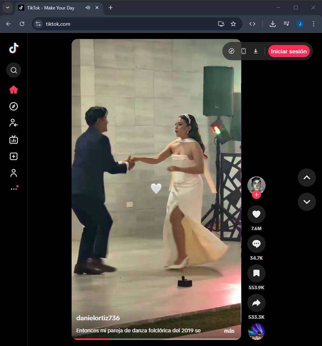Open the Explore compass icon
322x346 pixels.
(14, 106)
